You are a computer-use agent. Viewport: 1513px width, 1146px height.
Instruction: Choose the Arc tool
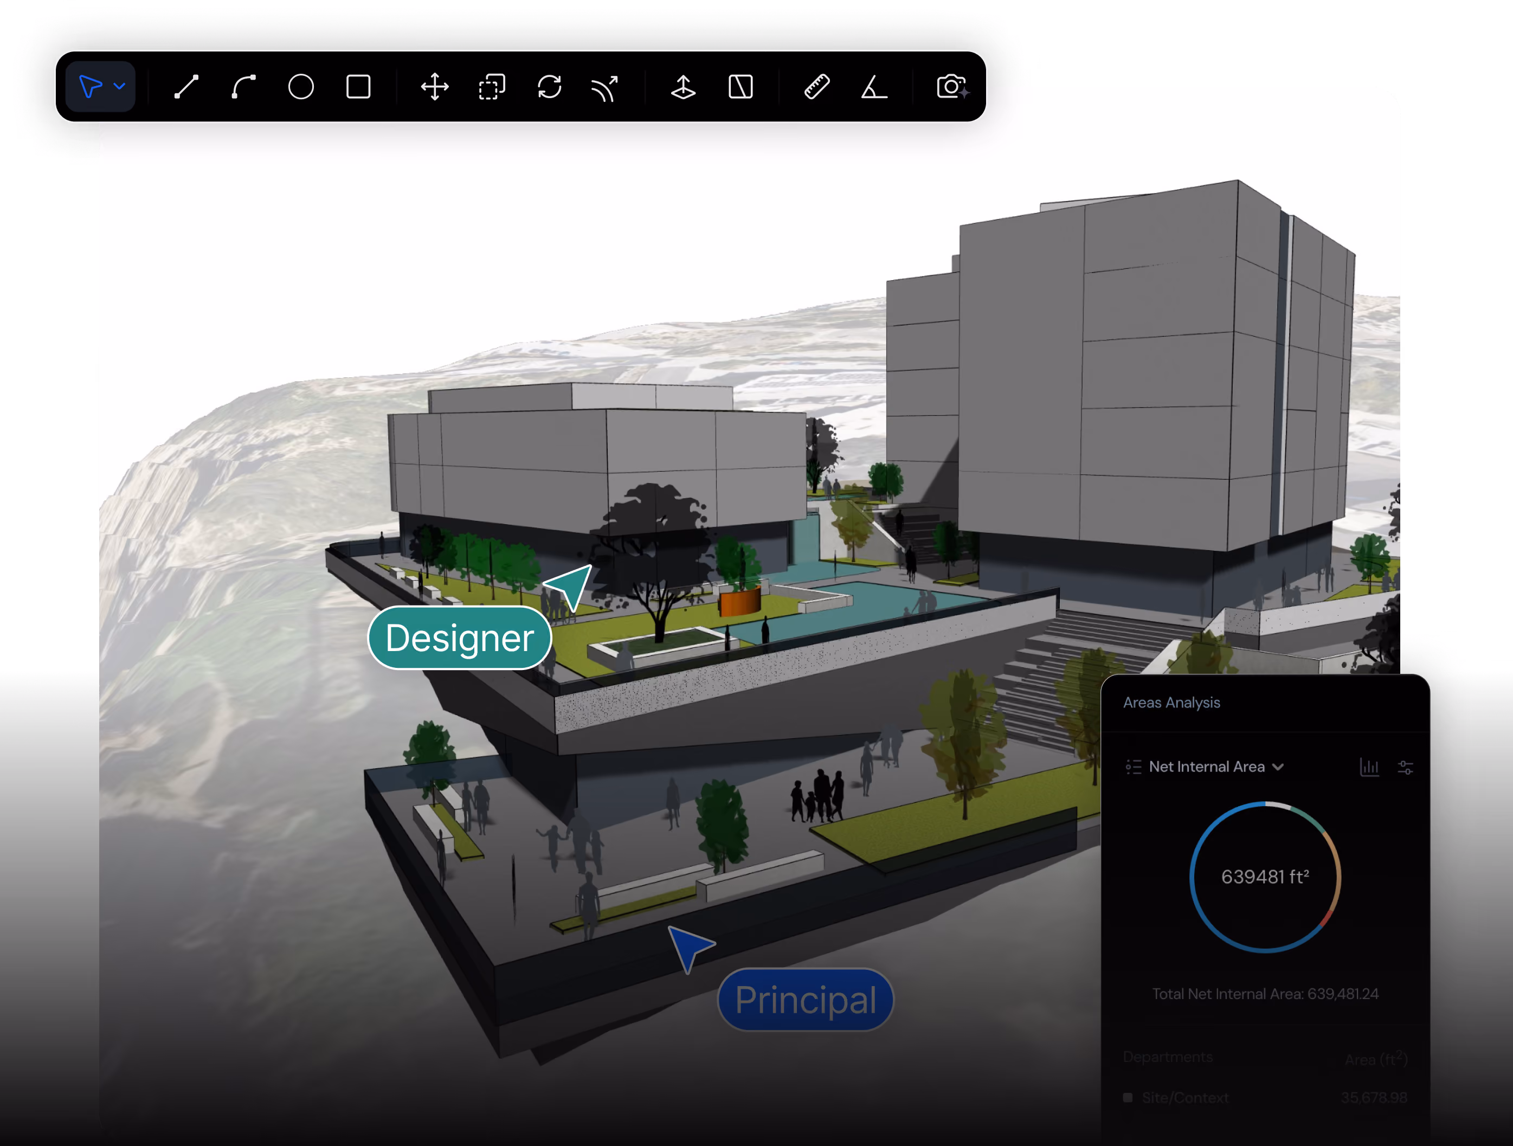243,87
